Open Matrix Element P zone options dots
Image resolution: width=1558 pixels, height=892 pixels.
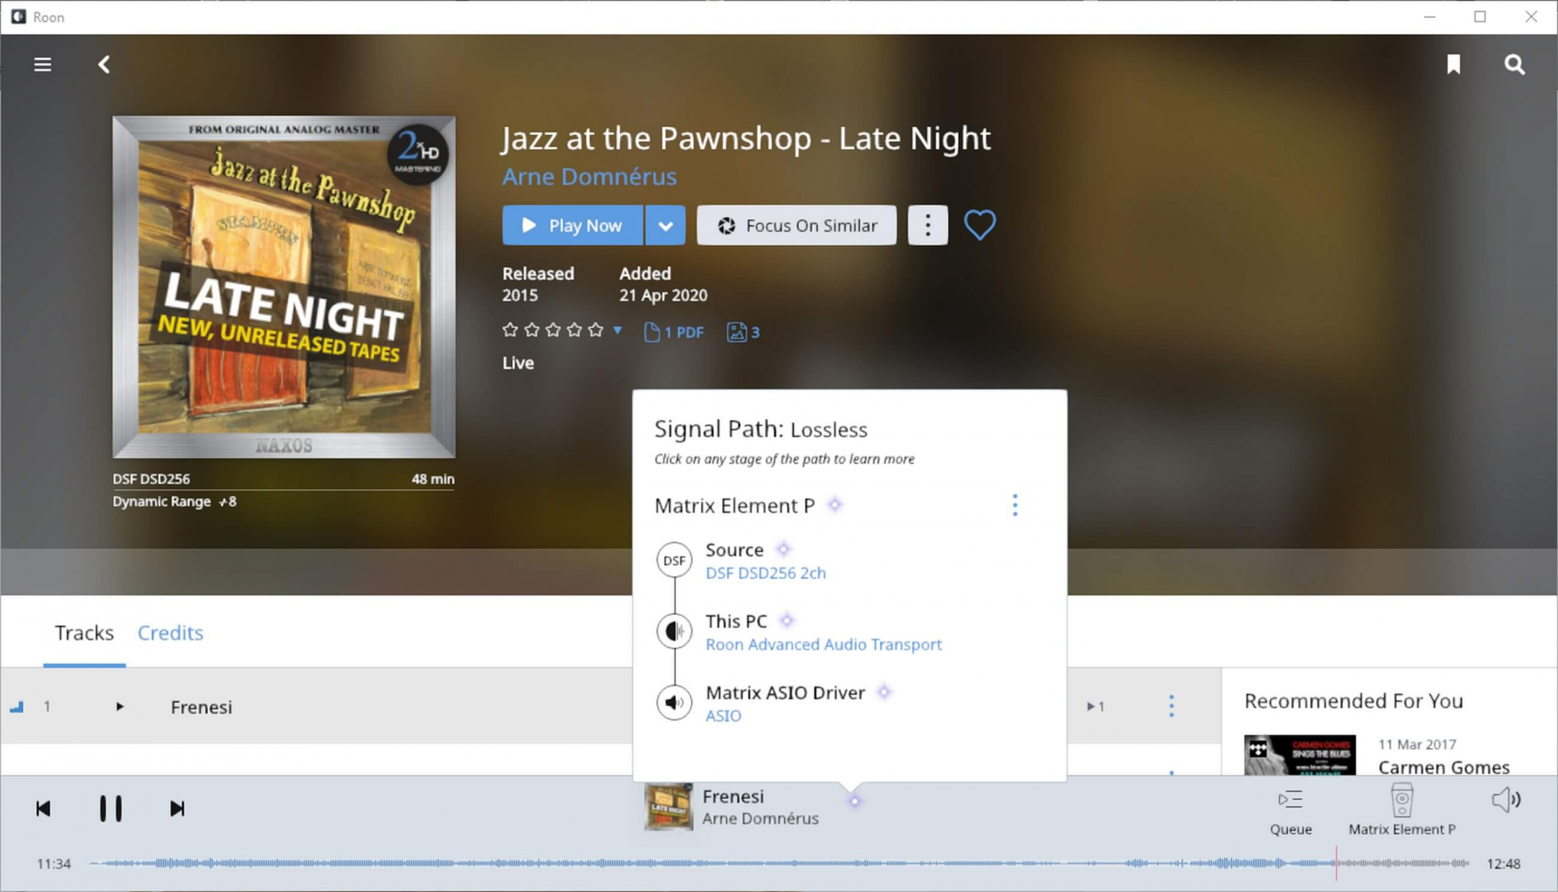[x=1014, y=505]
